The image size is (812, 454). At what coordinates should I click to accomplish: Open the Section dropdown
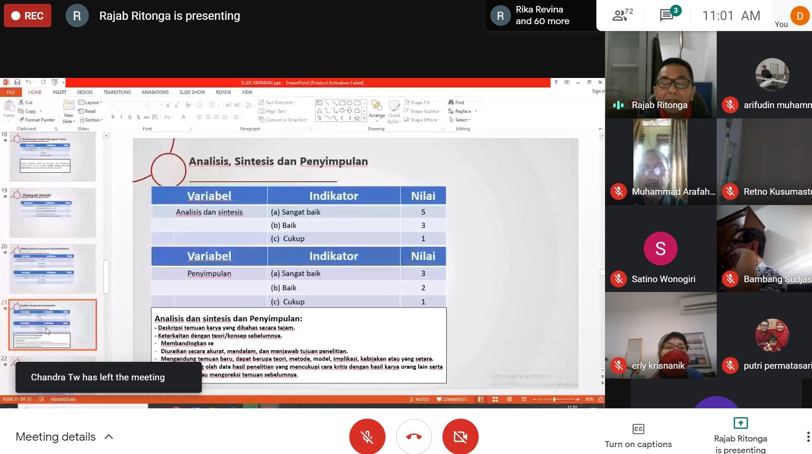coord(91,120)
